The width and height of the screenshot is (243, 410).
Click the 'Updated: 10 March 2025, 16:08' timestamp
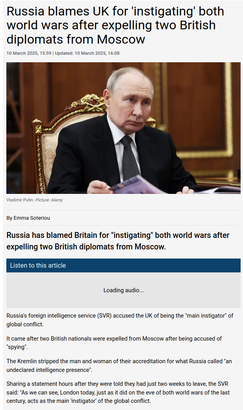tap(87, 53)
